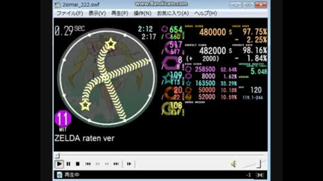
Task: Click the 163500 star score row
Action: point(211,83)
